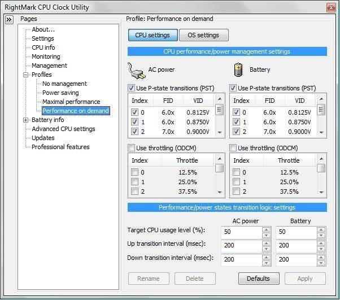Increase AC power Target CPU usage level
The width and height of the screenshot is (340, 300).
point(266,228)
